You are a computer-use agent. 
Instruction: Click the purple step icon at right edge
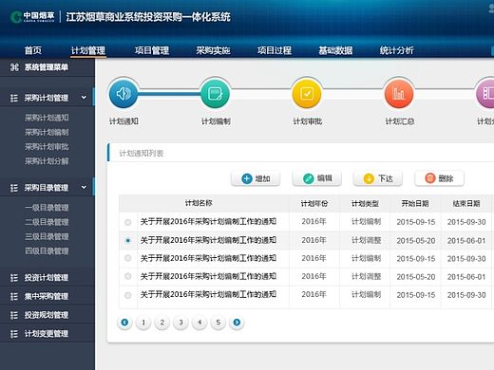(x=485, y=94)
